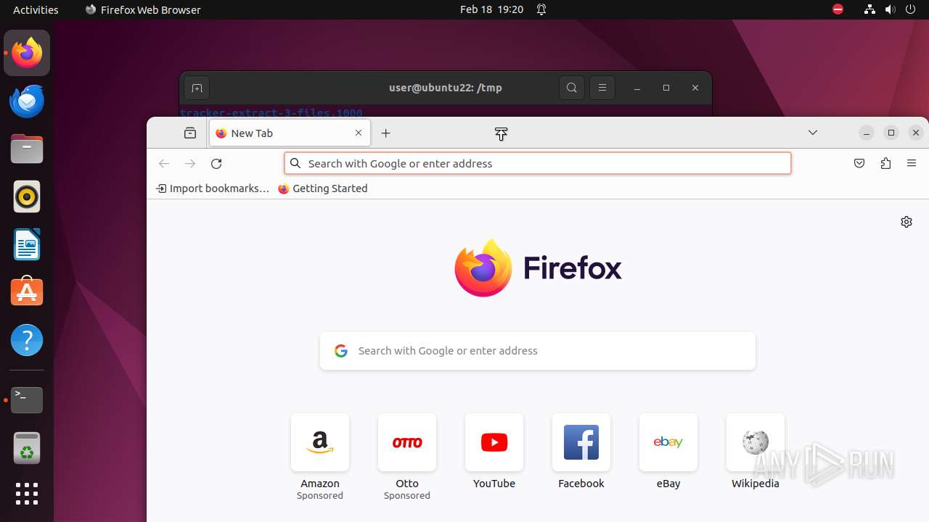This screenshot has height=522, width=929.
Task: Click the Firefox logo on new tab page
Action: (x=538, y=268)
